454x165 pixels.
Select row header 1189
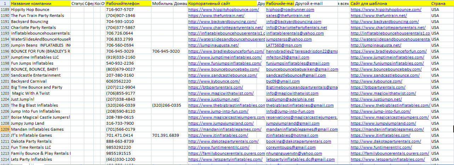pyautogui.click(x=5, y=10)
